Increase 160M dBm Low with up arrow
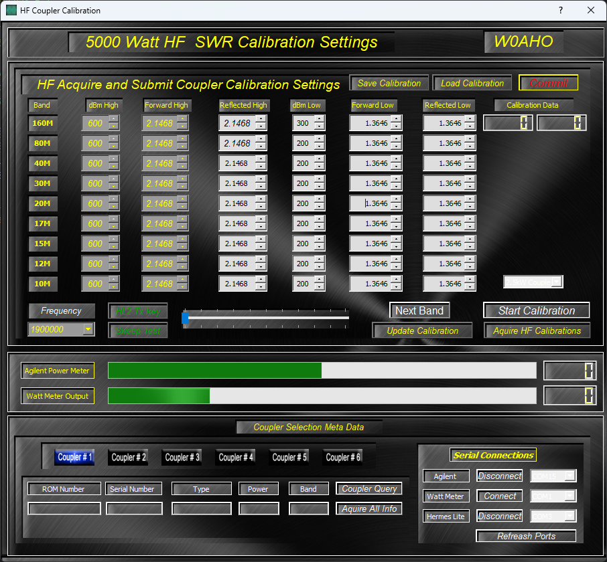The image size is (607, 562). point(320,120)
